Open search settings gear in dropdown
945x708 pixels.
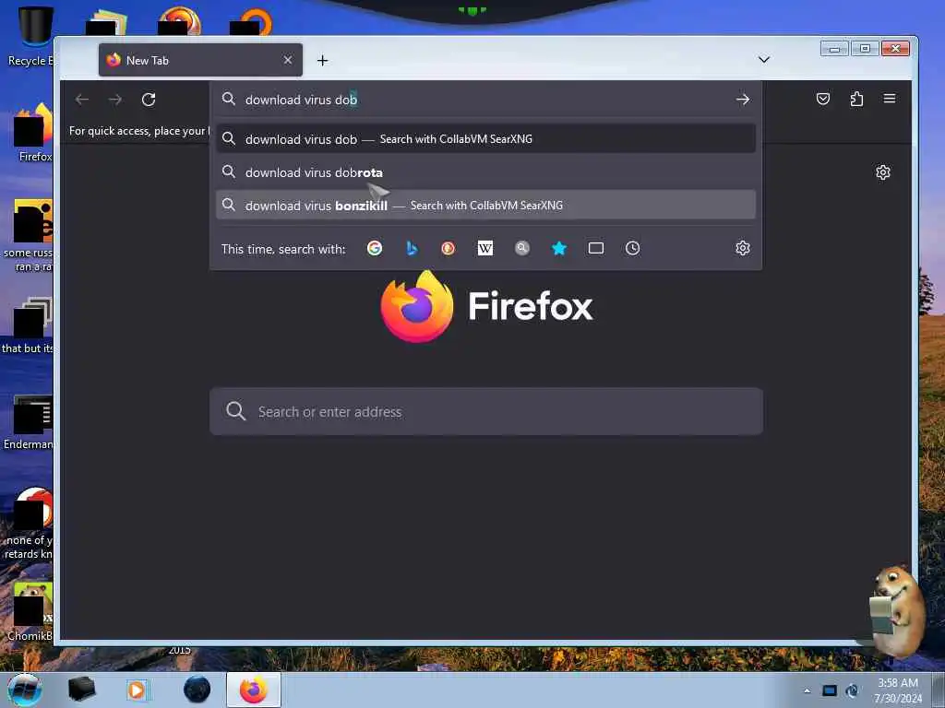[x=743, y=248]
